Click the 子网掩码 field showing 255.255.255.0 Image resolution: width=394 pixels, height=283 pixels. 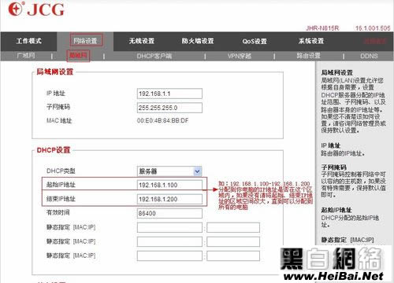tap(169, 108)
